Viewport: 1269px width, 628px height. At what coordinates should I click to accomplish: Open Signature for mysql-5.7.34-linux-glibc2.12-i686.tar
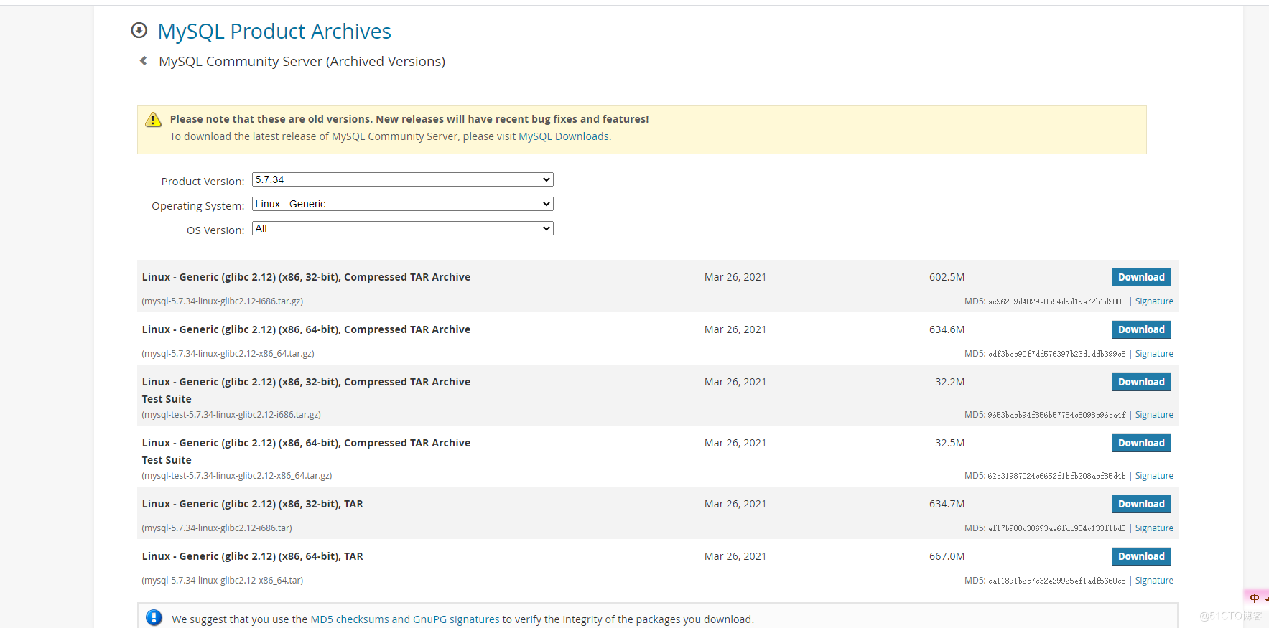(1154, 528)
